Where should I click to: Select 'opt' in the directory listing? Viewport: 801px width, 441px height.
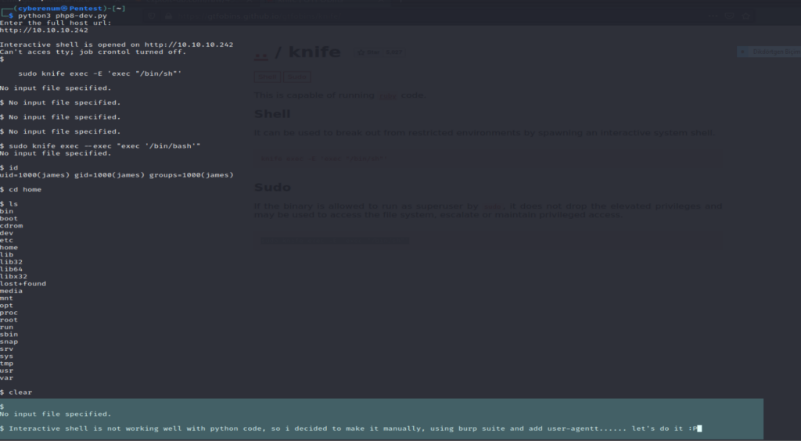coord(6,305)
